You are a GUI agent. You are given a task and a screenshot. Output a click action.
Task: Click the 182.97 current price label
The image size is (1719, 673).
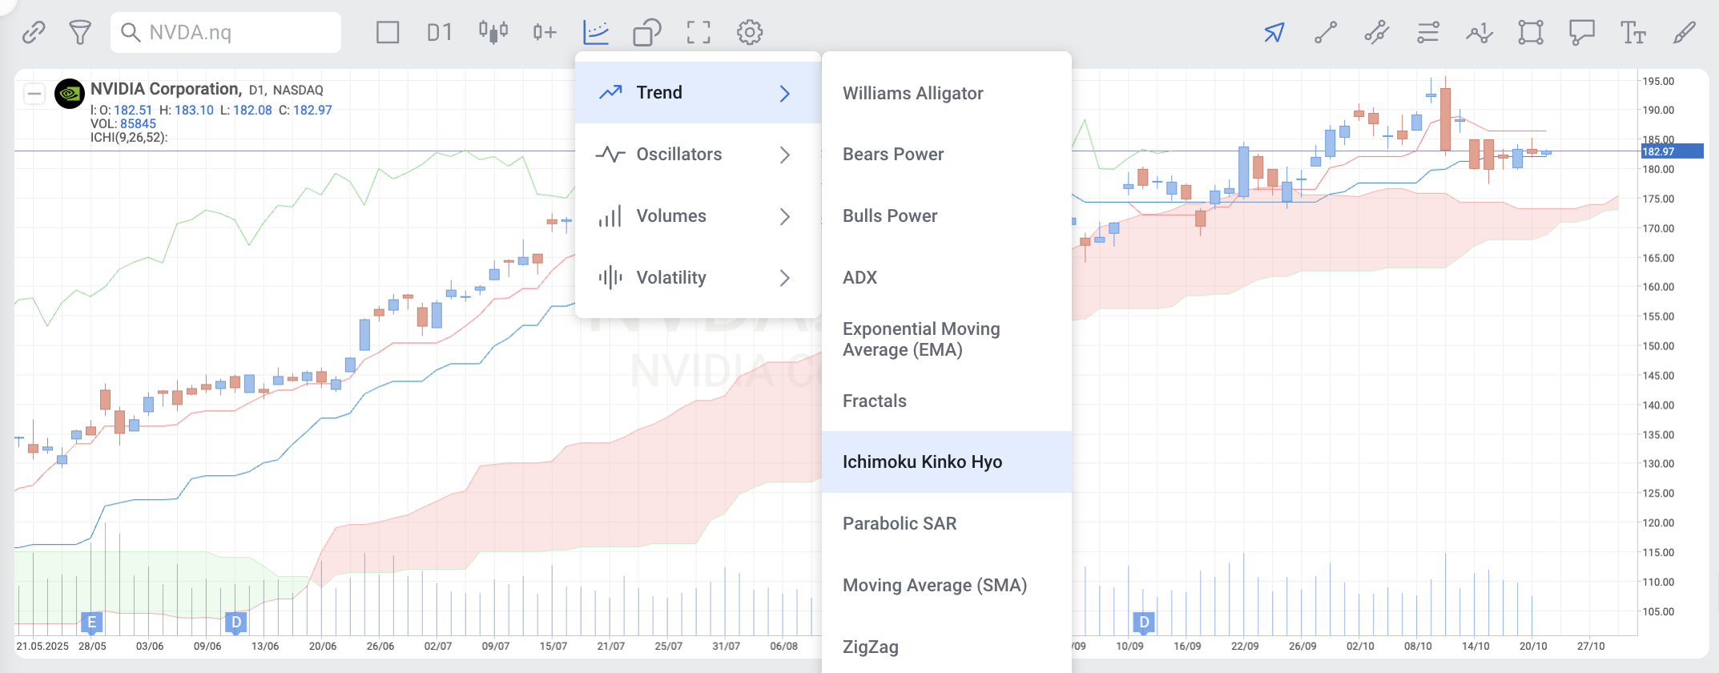1672,151
